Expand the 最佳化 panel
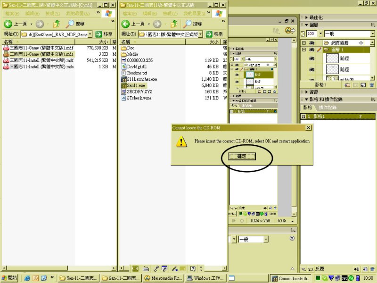Viewport: 377px width, 283px height. [x=307, y=17]
